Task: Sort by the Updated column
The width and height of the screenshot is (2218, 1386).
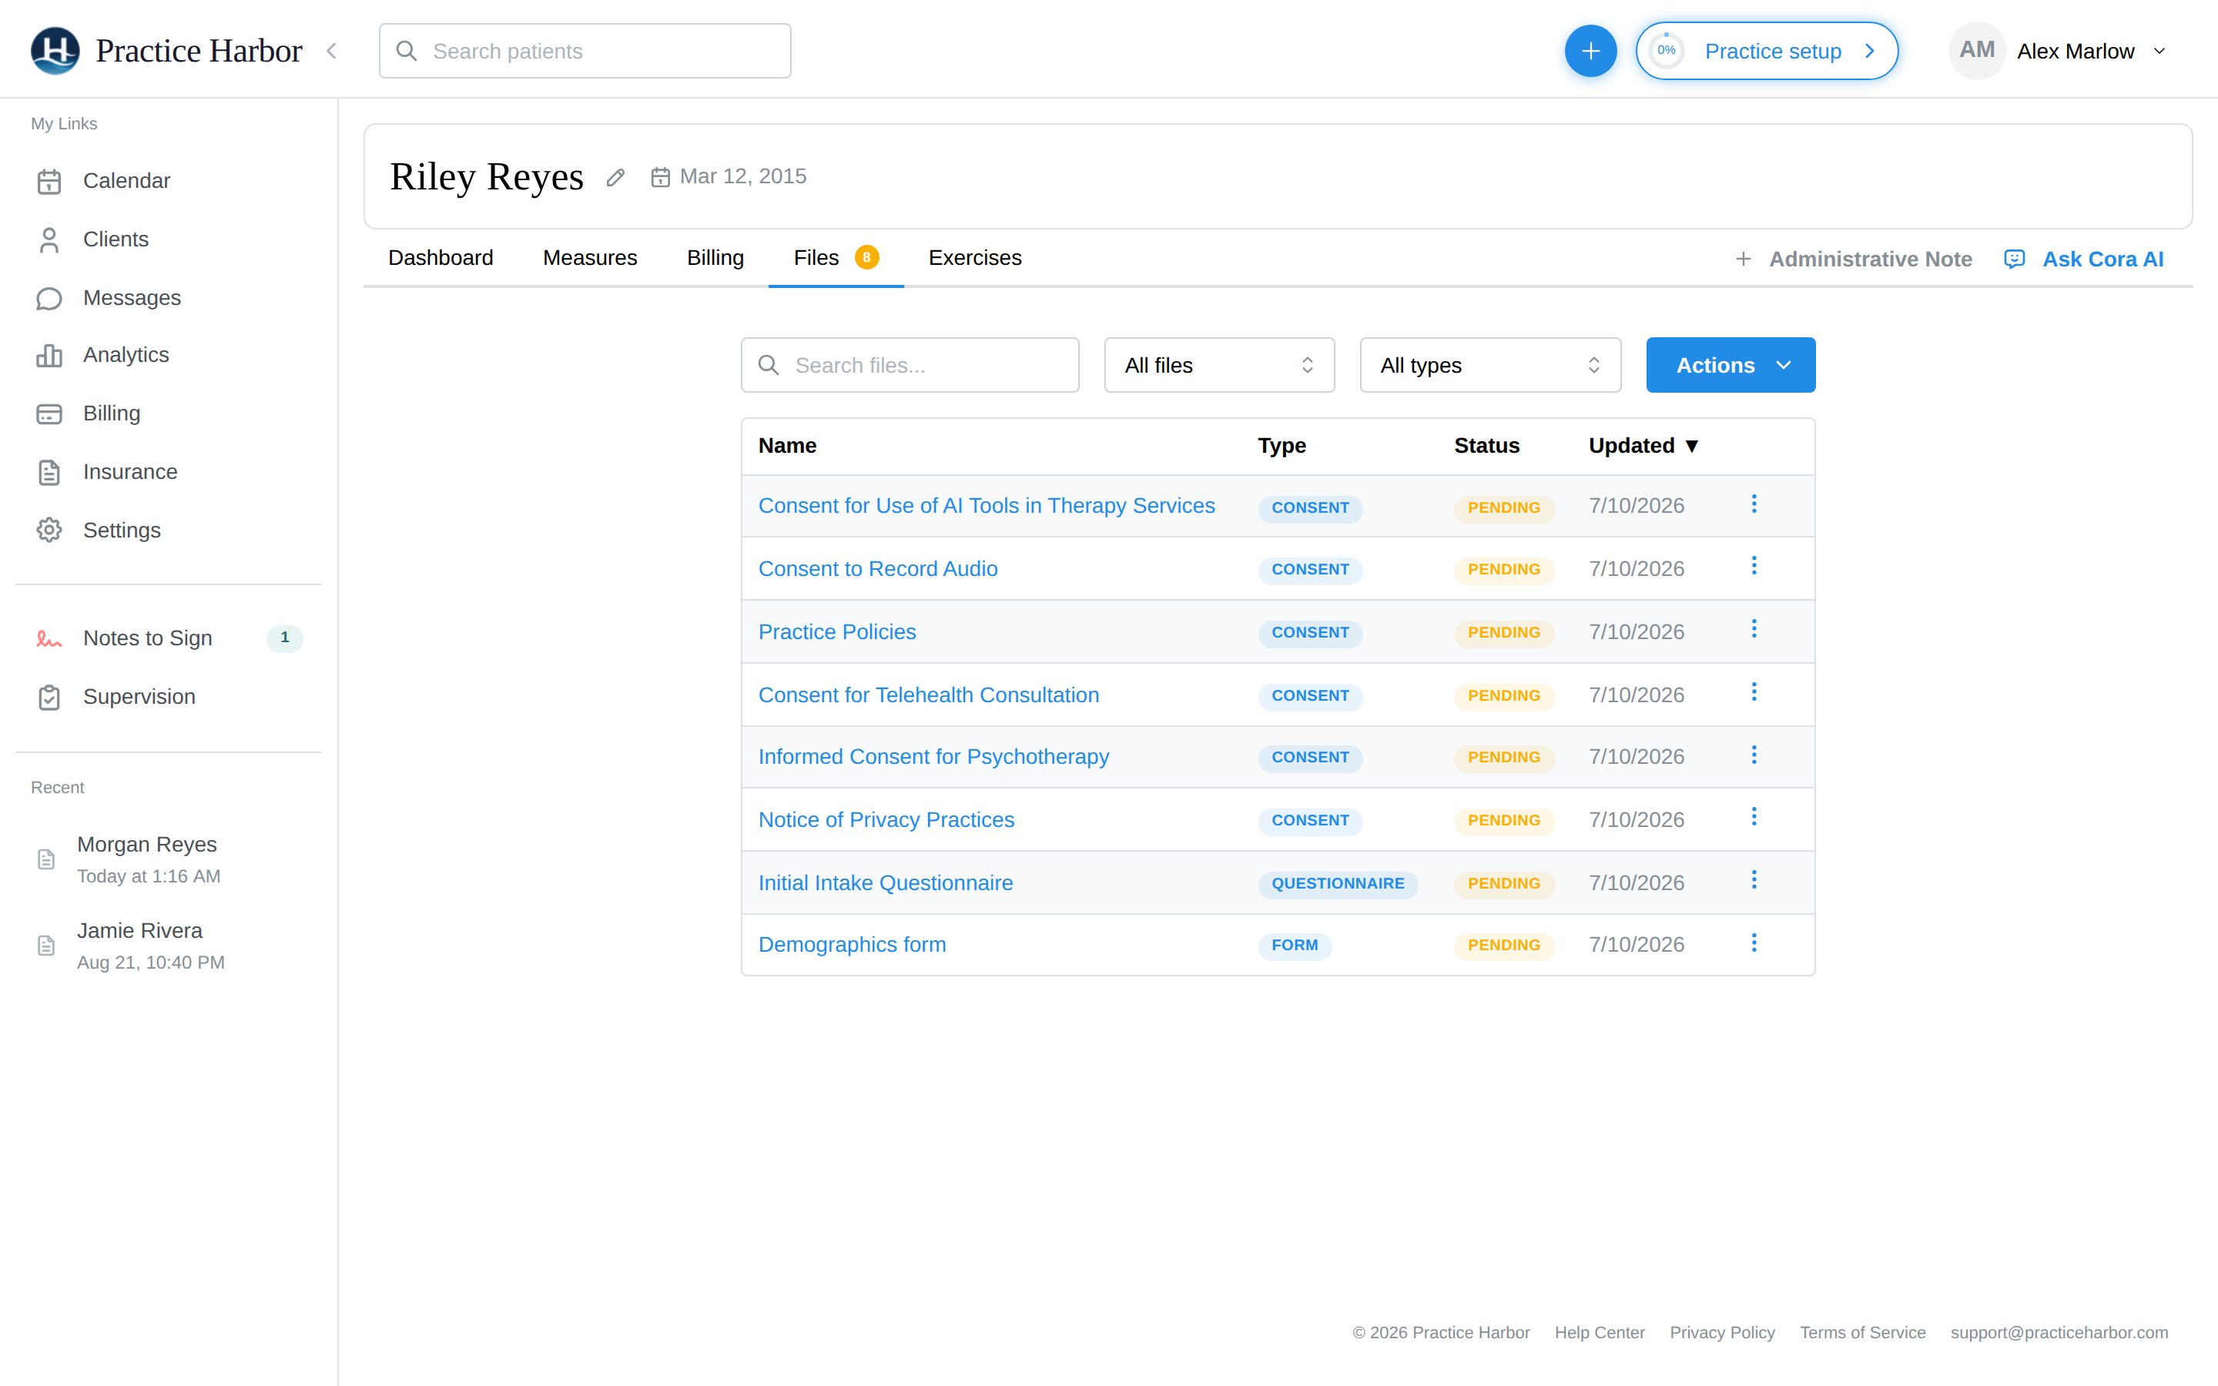Action: click(1644, 446)
